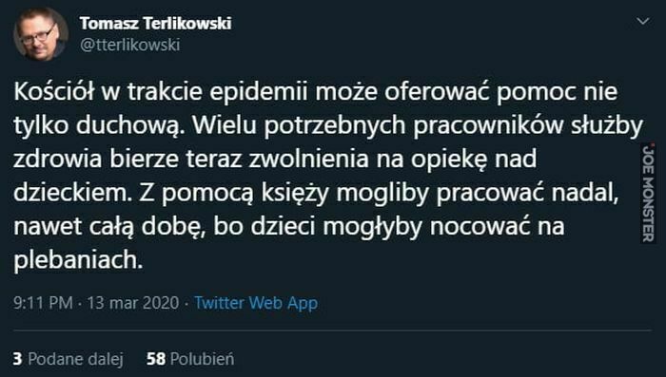The image size is (666, 377).
Task: Click the word dzieckiem in the tweet
Action: pos(70,193)
